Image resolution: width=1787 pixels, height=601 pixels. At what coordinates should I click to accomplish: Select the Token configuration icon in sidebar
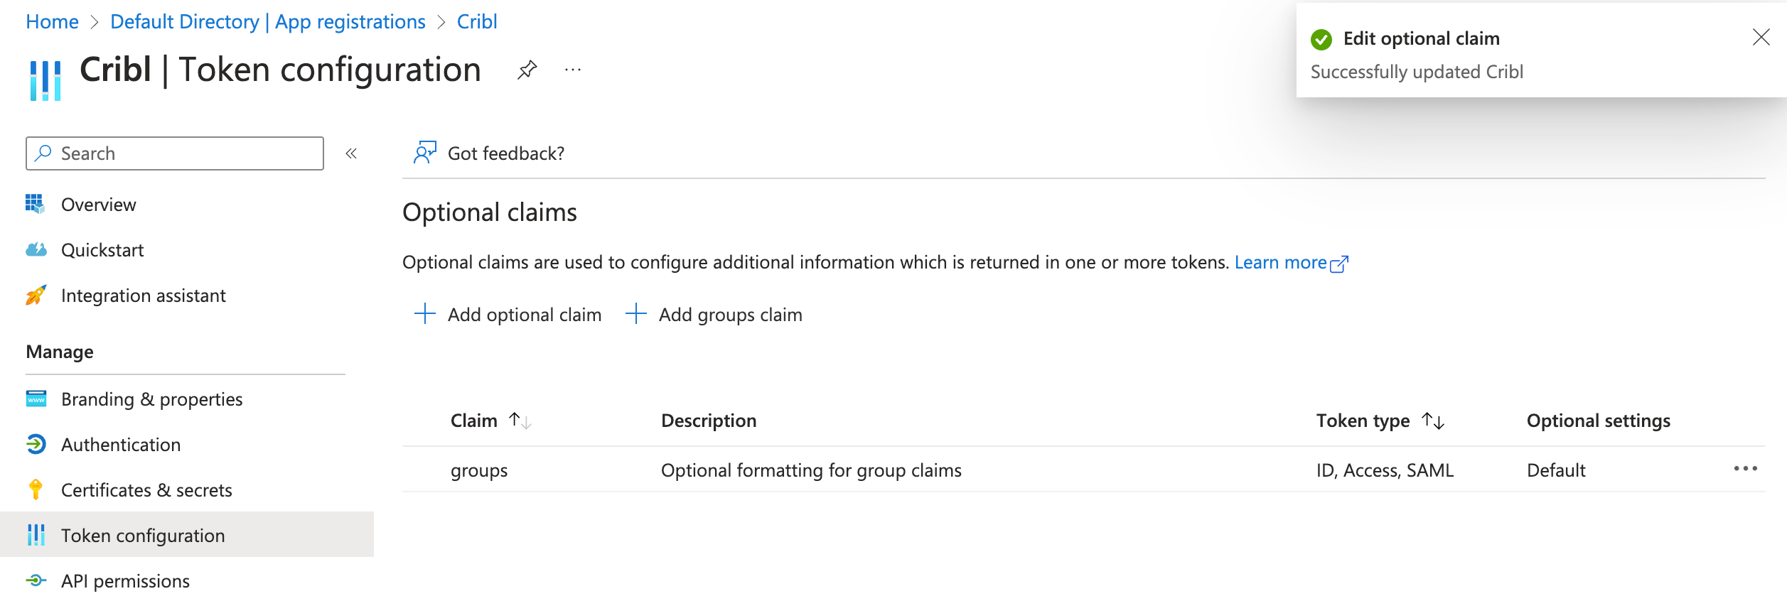click(38, 535)
